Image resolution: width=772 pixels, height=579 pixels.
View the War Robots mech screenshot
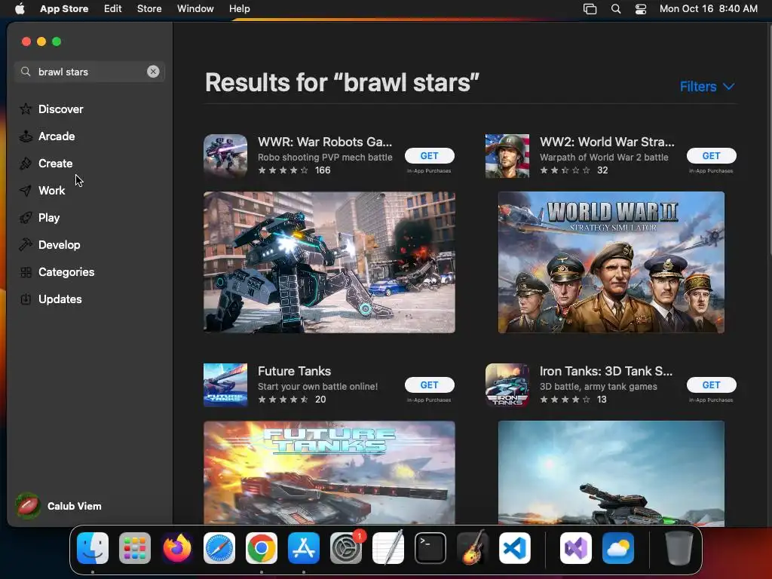point(329,262)
